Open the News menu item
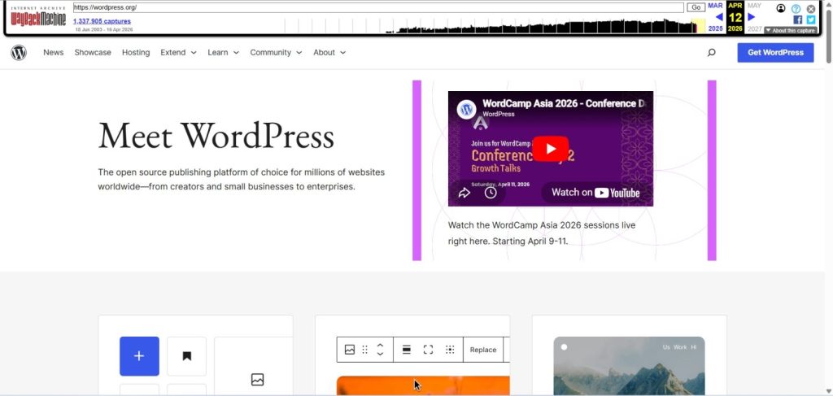The width and height of the screenshot is (833, 396). [54, 53]
